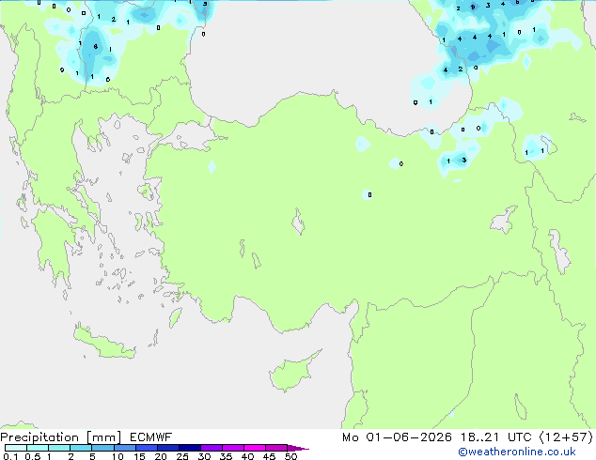Select the cyan 2 mm legend swatch

point(82,448)
